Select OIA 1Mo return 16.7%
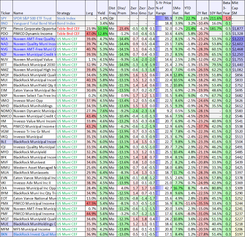 (178, 188)
